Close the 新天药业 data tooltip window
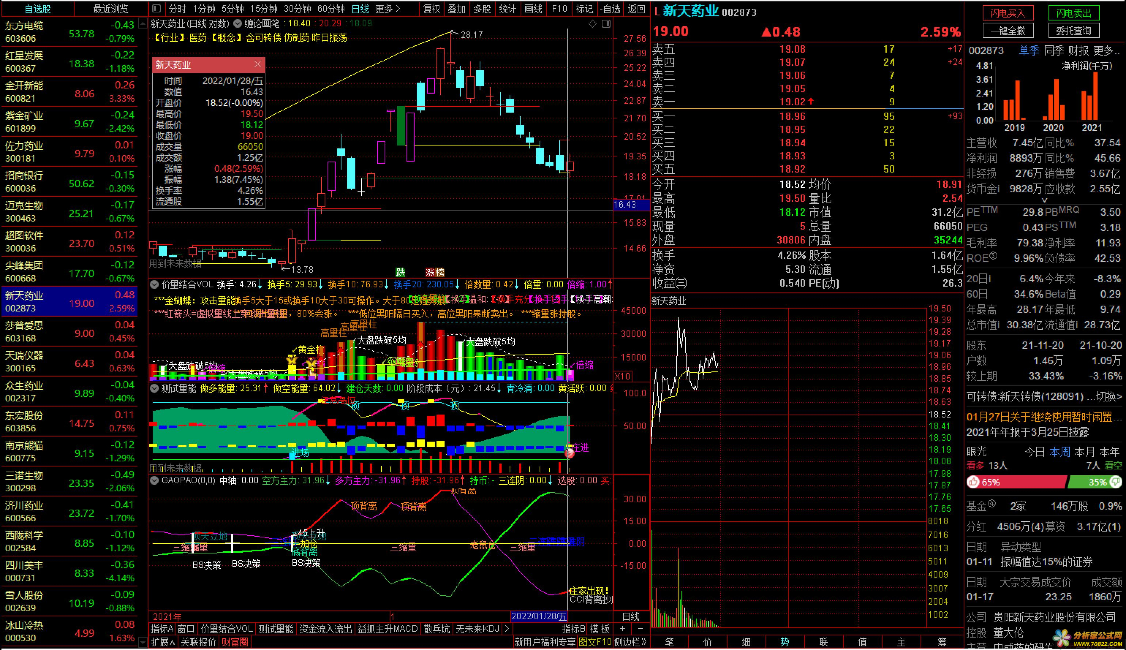This screenshot has width=1126, height=650. 257,64
